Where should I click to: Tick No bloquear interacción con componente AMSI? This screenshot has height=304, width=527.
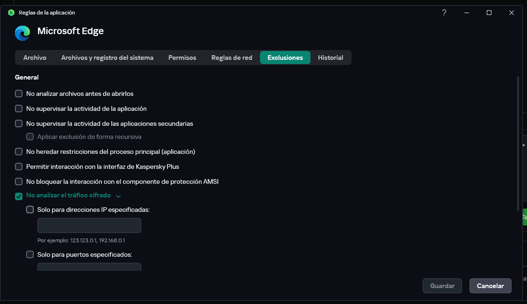coord(19,181)
